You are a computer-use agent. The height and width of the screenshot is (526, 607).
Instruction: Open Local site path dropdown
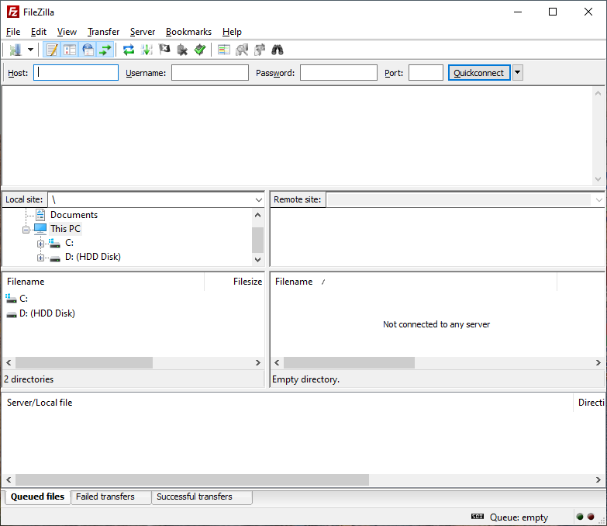(x=259, y=200)
